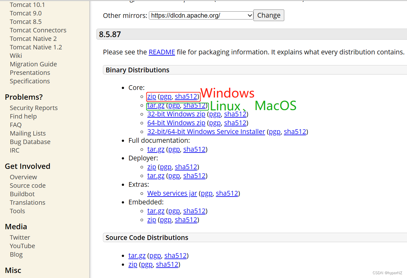Download Source Code tar.gz
This screenshot has height=278, width=407.
pyautogui.click(x=137, y=256)
